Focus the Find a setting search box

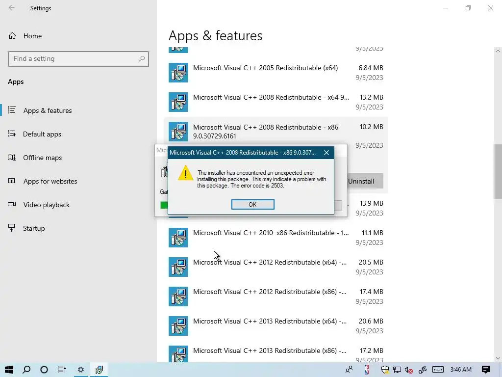(78, 59)
